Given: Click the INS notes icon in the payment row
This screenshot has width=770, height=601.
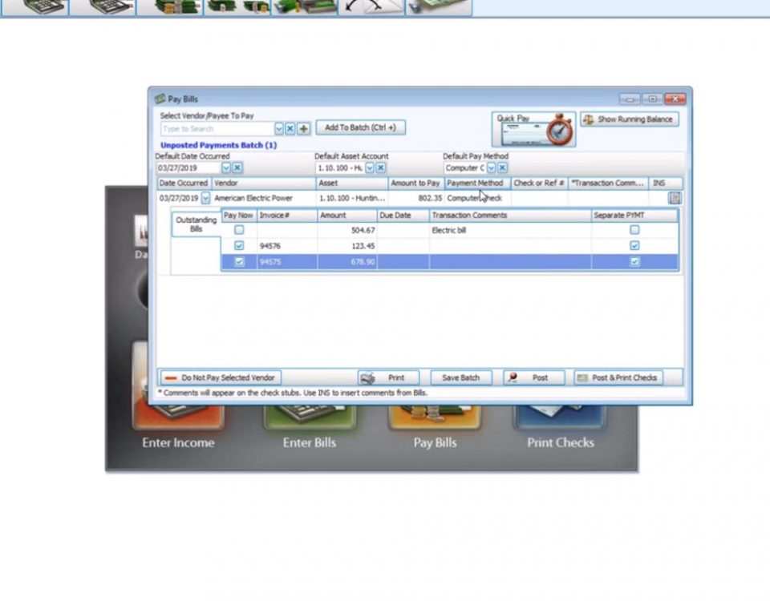Looking at the screenshot, I should pos(674,198).
